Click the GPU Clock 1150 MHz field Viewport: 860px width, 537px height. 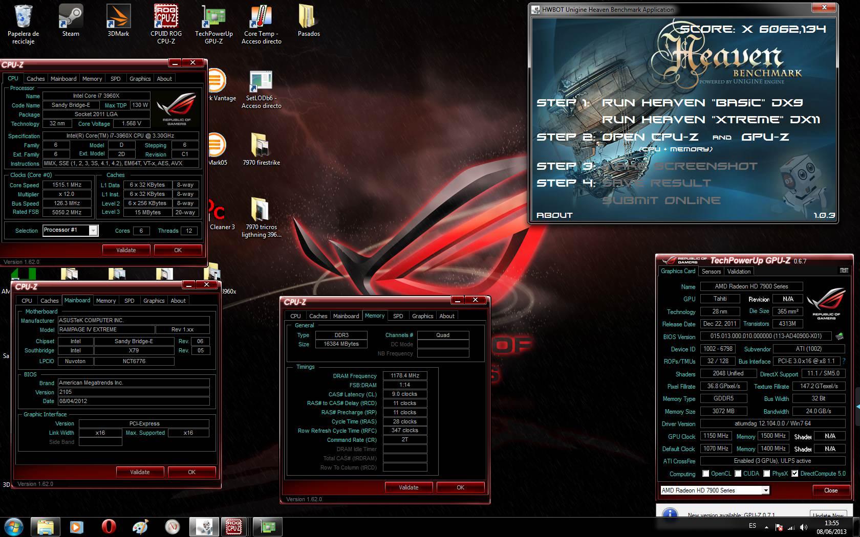(716, 436)
